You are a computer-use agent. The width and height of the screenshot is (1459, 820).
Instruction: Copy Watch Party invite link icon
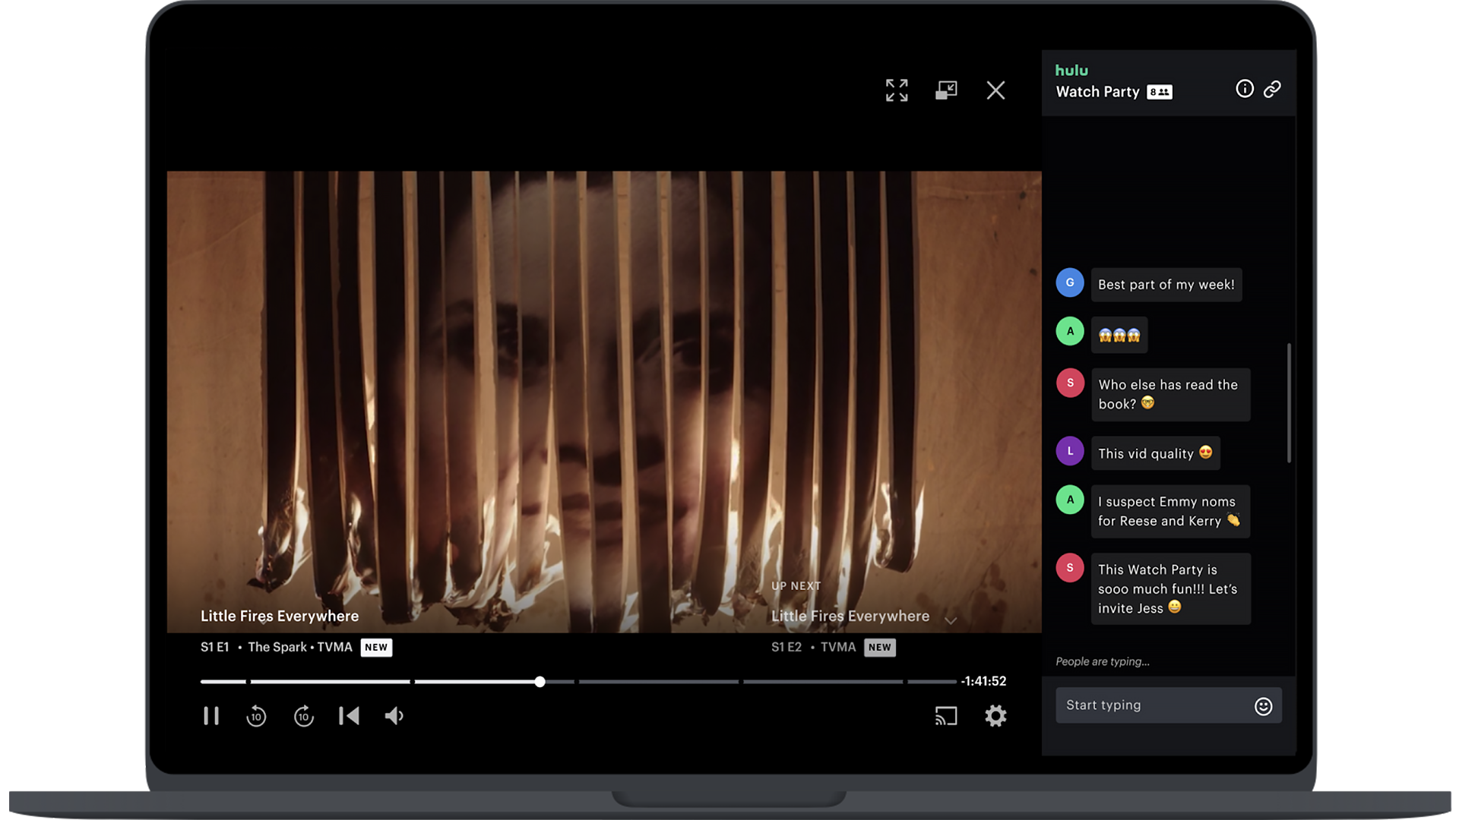1272,89
